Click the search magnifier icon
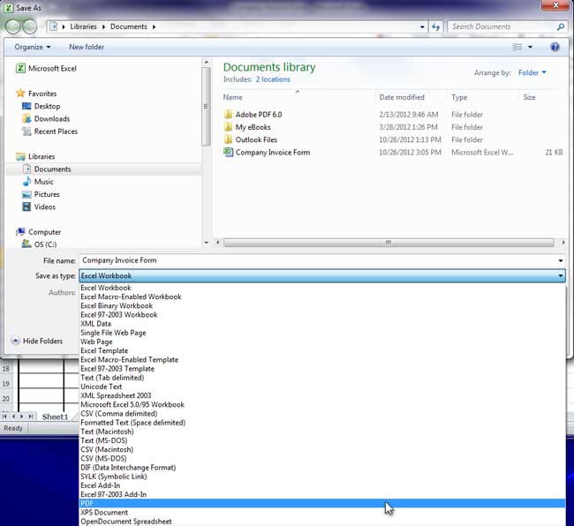The width and height of the screenshot is (574, 526). (x=560, y=26)
